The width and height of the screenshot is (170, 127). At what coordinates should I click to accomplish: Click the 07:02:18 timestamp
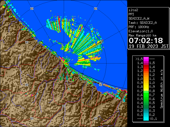[x=146, y=40]
